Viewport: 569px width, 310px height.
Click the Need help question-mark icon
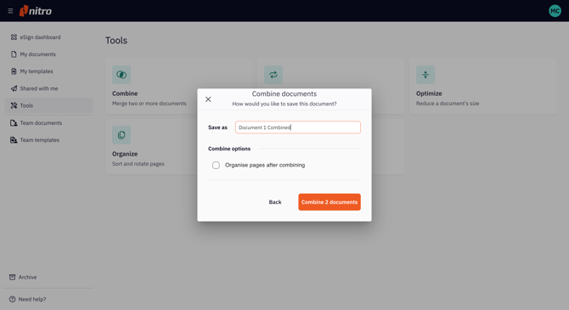pos(13,299)
